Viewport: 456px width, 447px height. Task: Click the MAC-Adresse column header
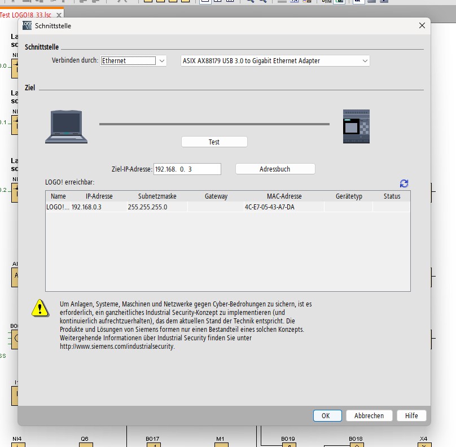(284, 196)
